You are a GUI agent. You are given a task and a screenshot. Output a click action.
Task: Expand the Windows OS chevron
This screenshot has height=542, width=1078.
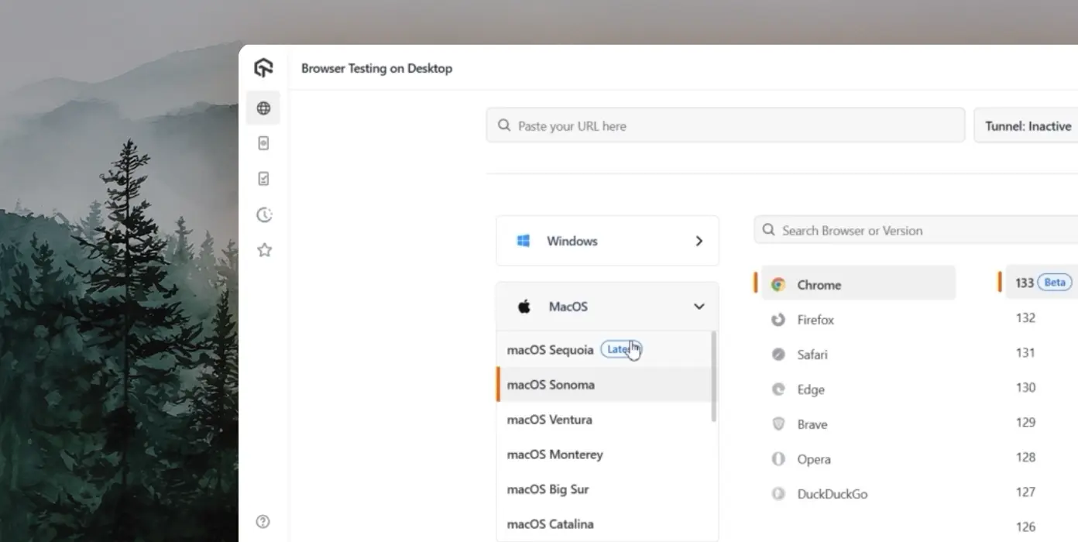pos(699,241)
